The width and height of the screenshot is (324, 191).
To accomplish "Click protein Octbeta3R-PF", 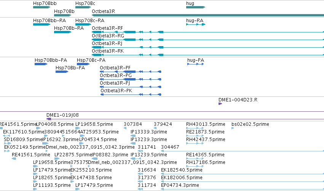I will pyautogui.click(x=115, y=68).
